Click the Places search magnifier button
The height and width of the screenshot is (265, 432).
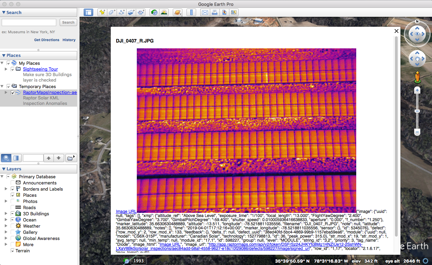[6, 158]
